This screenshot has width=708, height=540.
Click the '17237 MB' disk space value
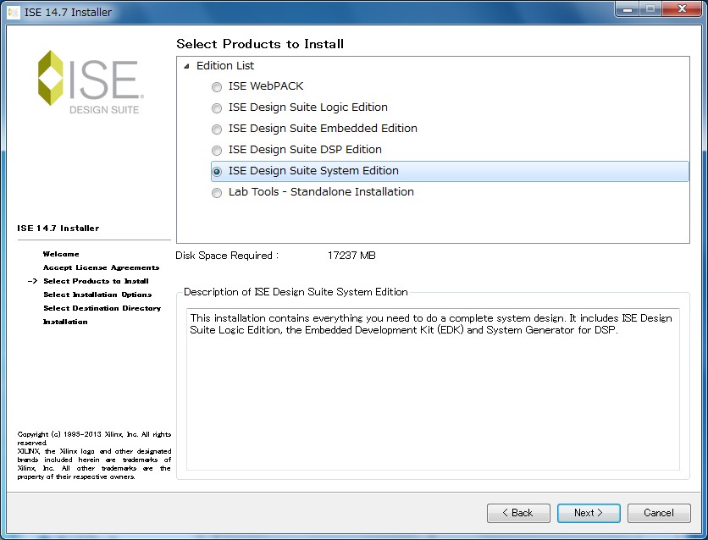click(x=351, y=256)
